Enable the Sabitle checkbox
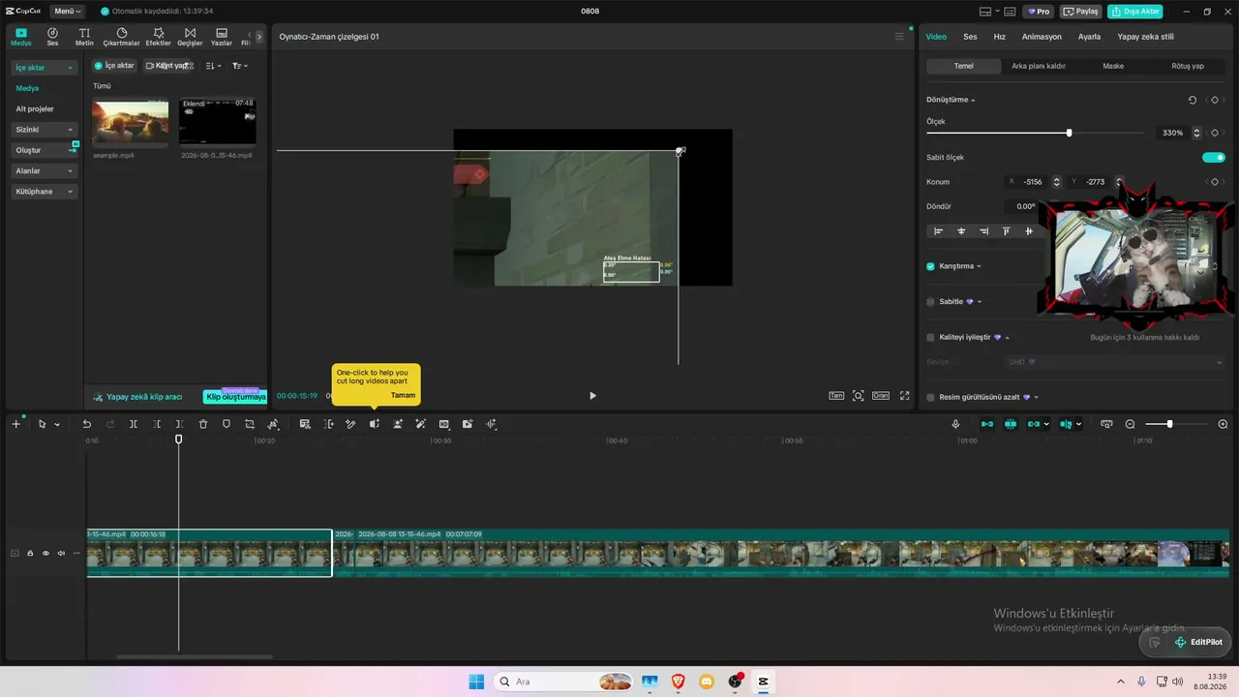Screen dimensions: 1239x697 click(931, 302)
